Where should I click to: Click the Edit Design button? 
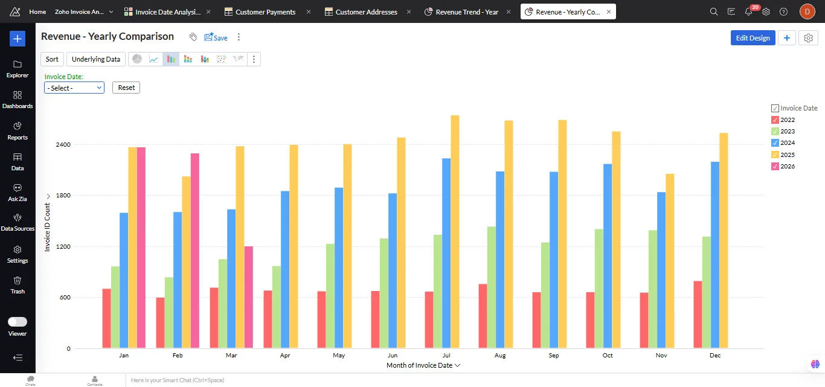pos(753,38)
